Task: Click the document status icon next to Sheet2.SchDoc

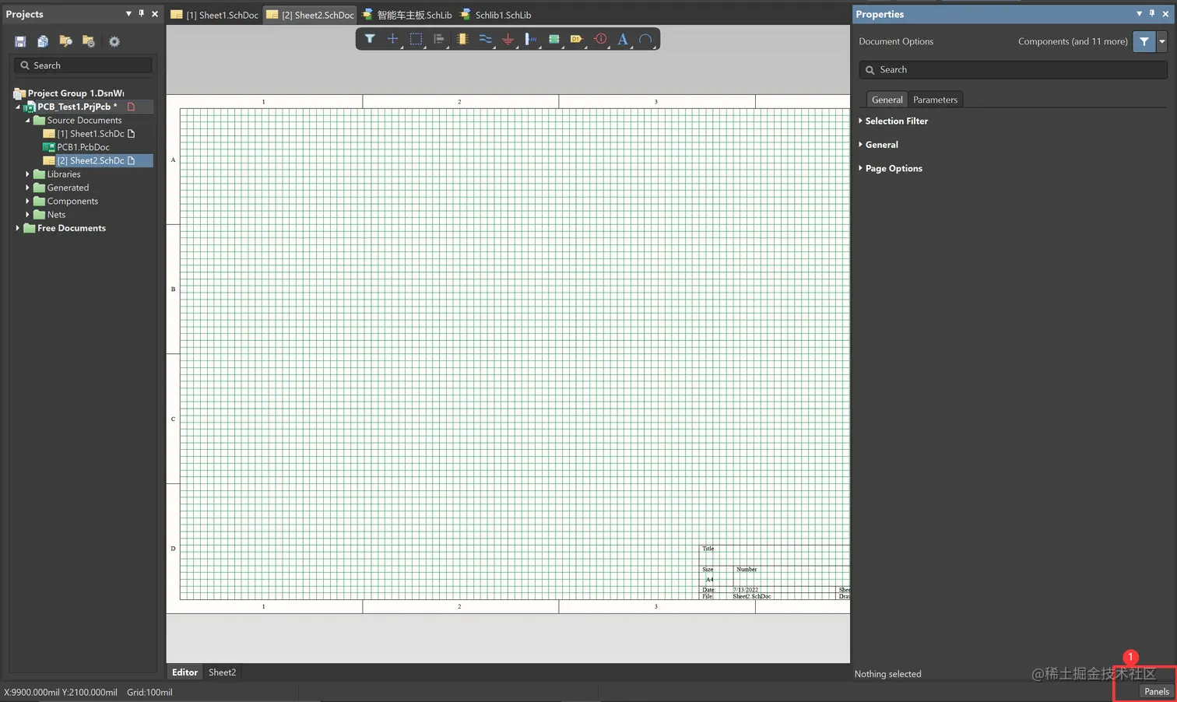Action: pyautogui.click(x=132, y=160)
